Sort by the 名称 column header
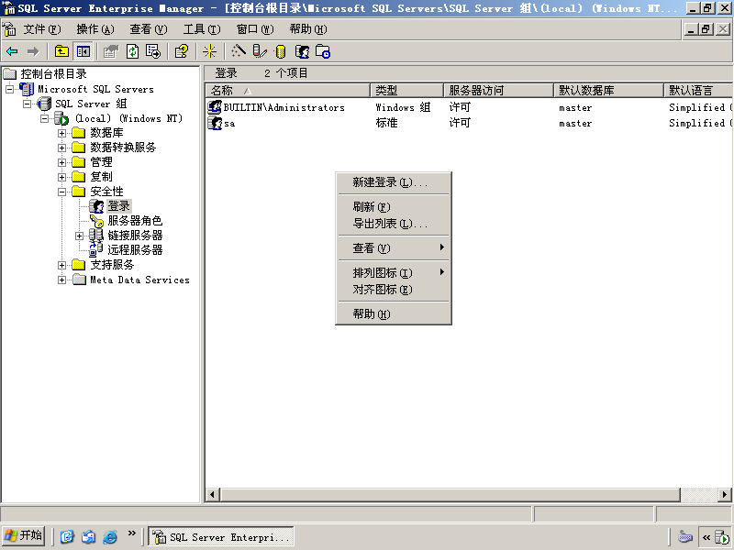Viewport: 734px width, 550px height. pos(288,90)
